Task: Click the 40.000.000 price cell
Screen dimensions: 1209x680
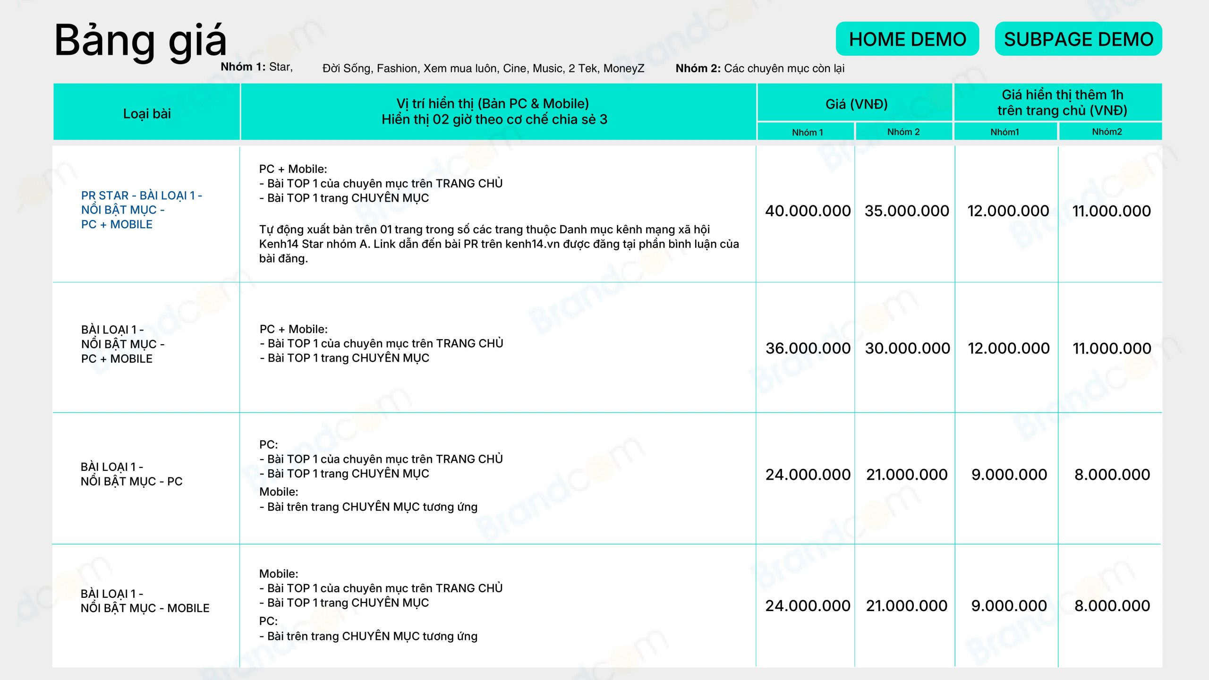Action: tap(808, 211)
